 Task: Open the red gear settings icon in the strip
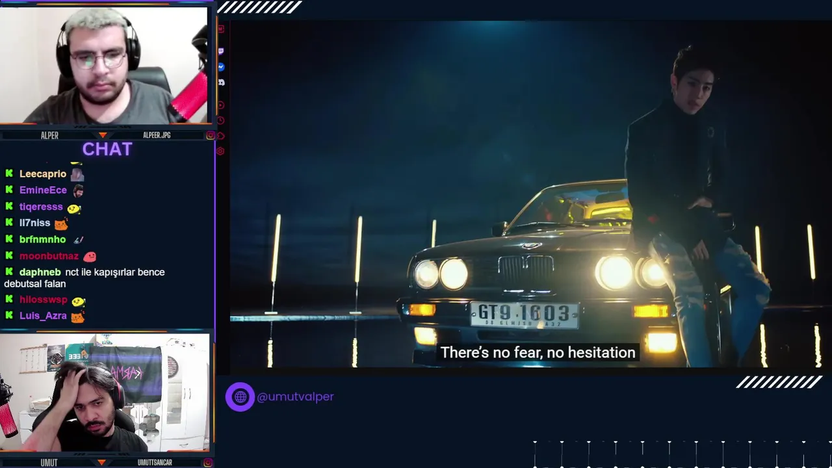coord(220,151)
